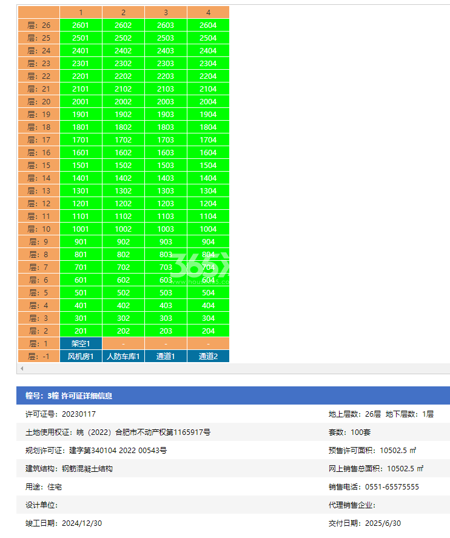Click the 建筑结构: 钢筋混凝土结构 text
Screen dimensions: 450x538
click(69, 469)
